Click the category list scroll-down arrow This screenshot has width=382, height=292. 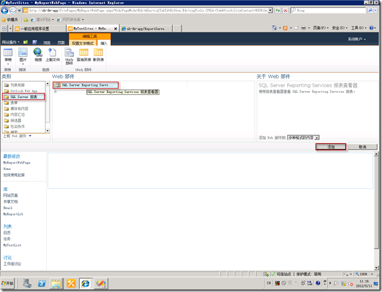pyautogui.click(x=47, y=131)
